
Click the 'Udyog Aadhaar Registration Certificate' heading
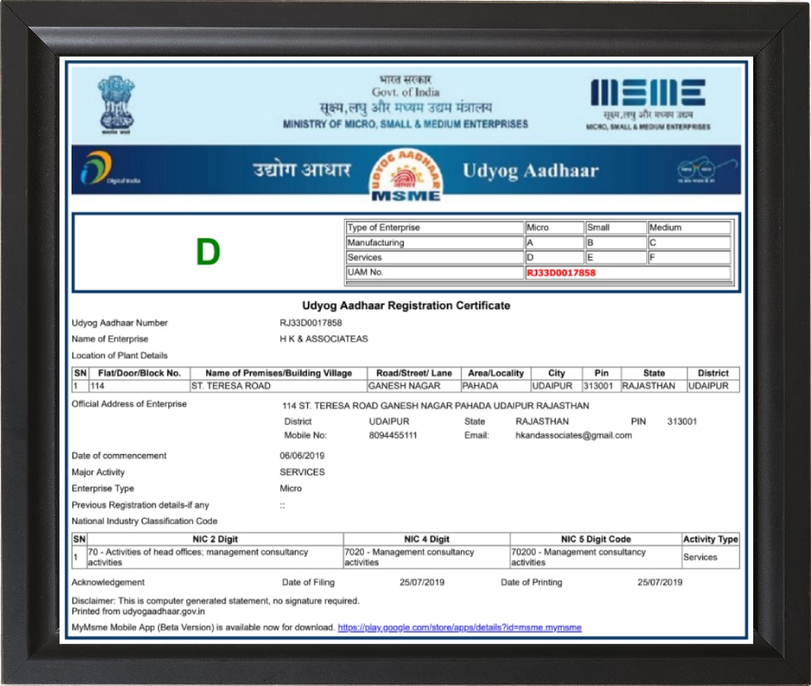coord(405,305)
